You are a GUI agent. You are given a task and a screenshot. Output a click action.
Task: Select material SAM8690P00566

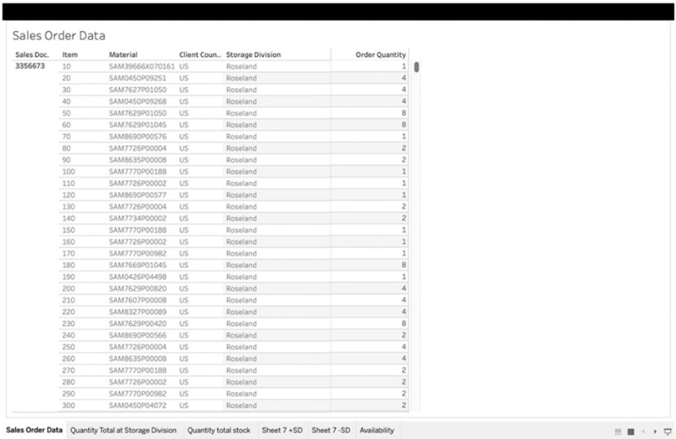point(137,335)
